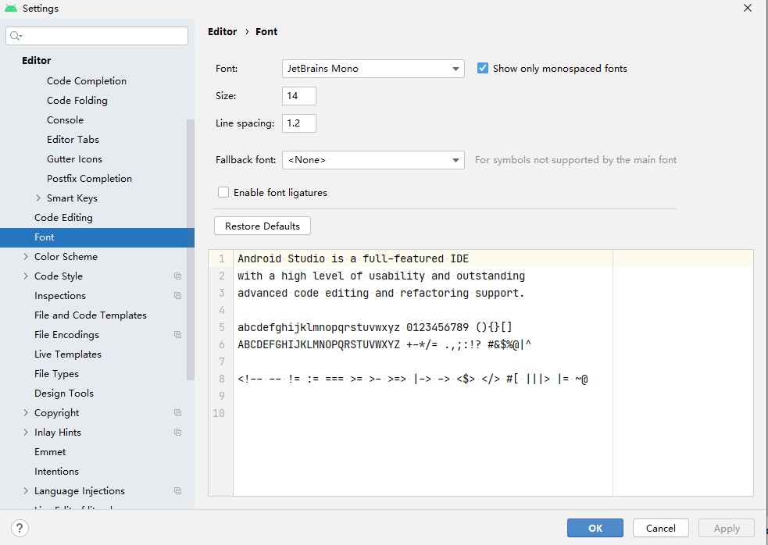Open help with the question mark button
The width and height of the screenshot is (768, 545).
tap(20, 529)
